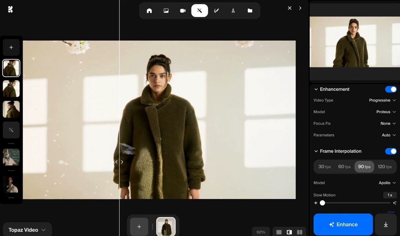This screenshot has height=236, width=400.
Task: Select the split compare view icon
Action: 289,232
